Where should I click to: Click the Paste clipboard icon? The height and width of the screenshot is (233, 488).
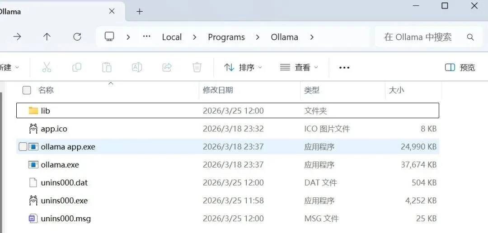(x=107, y=67)
